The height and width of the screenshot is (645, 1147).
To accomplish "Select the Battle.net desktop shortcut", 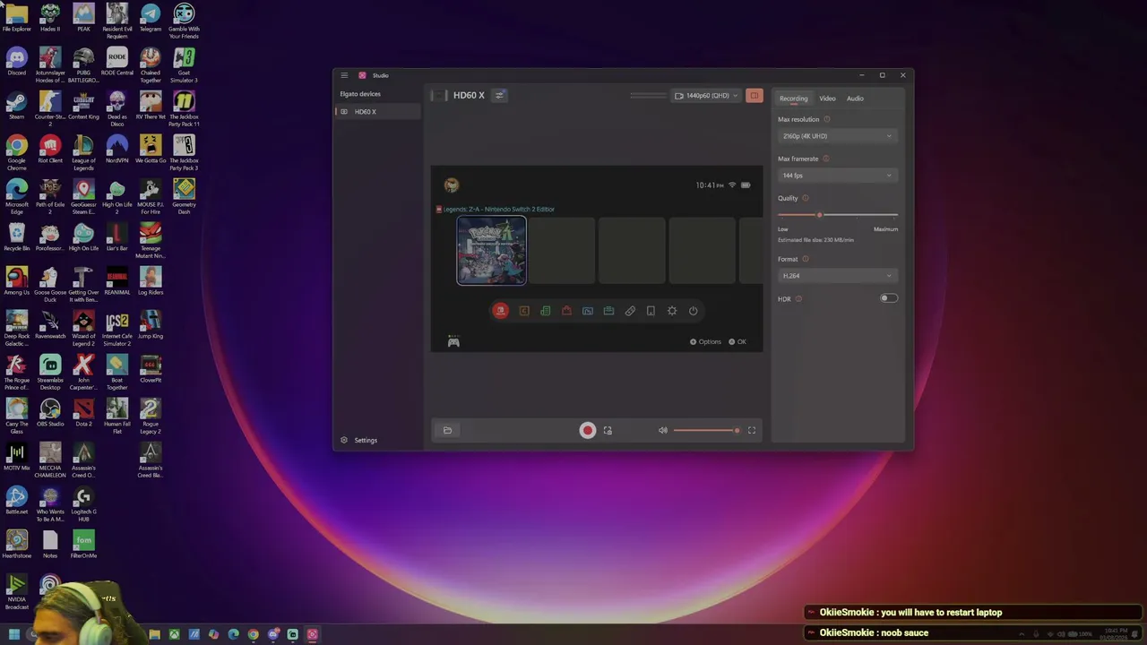I will pos(17,501).
